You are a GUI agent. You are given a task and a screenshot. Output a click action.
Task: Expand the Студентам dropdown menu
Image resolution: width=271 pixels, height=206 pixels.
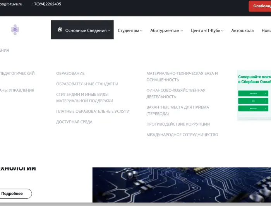point(130,30)
